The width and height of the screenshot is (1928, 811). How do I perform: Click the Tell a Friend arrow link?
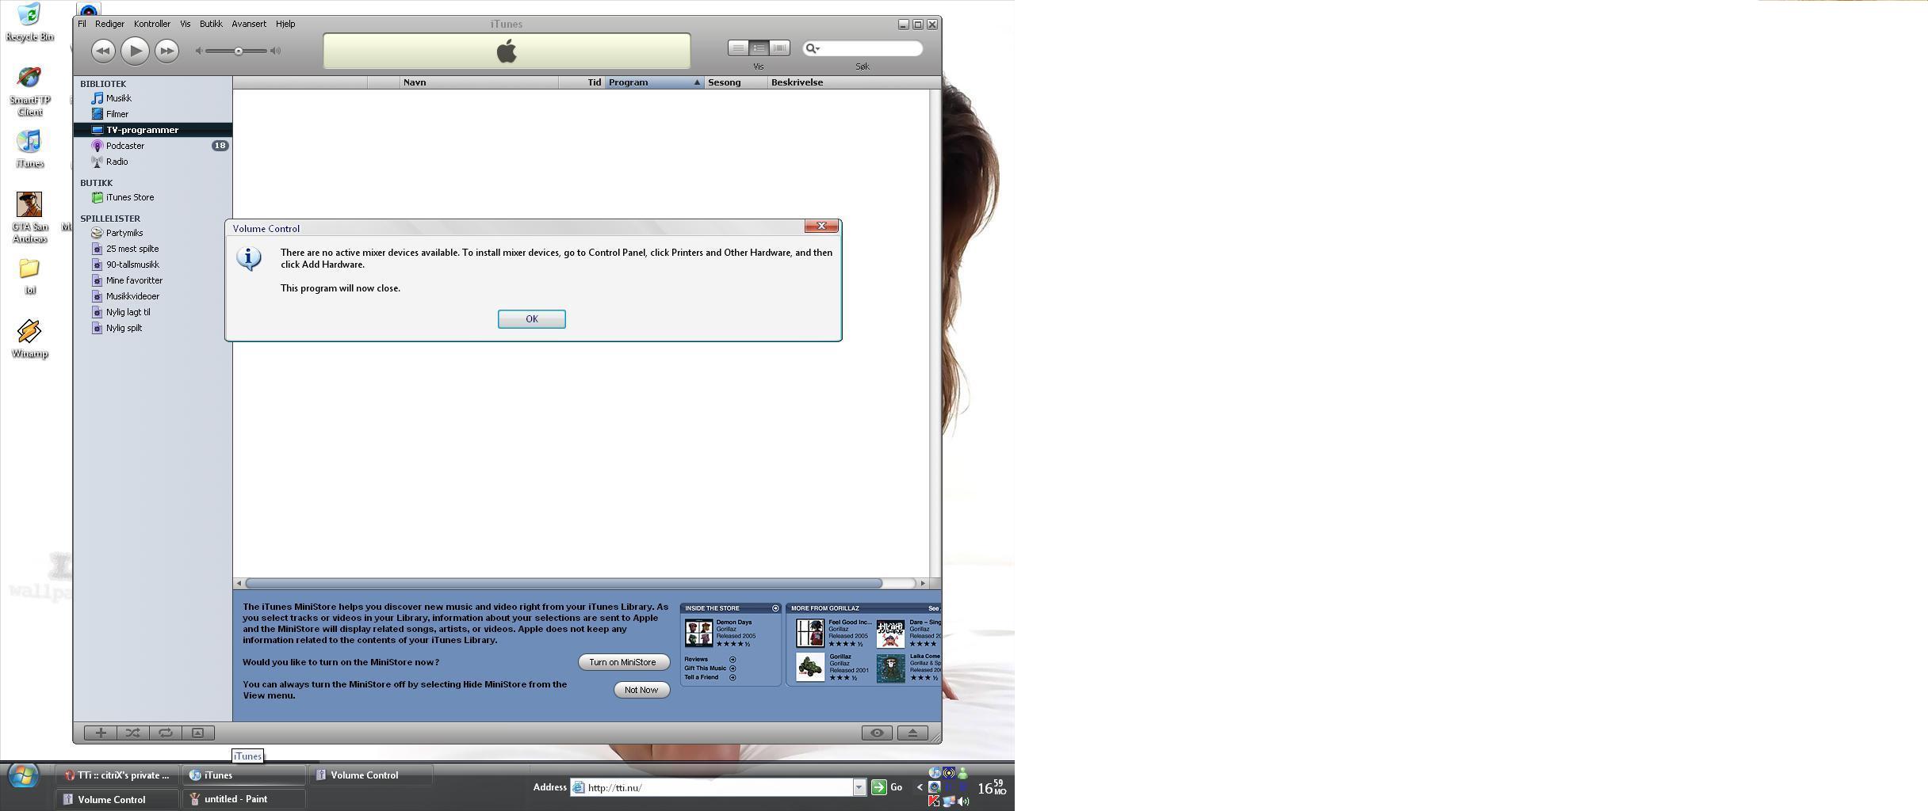733,677
